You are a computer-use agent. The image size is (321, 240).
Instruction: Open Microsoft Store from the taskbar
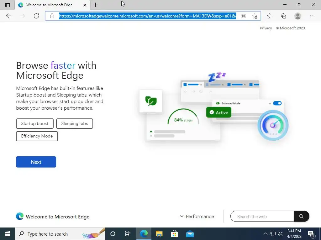click(174, 234)
